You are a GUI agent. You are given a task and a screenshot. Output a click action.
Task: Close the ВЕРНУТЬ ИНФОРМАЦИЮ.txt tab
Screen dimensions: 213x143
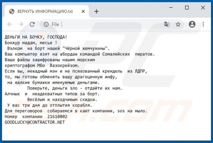83,11
